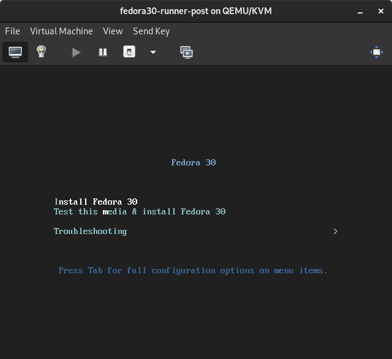This screenshot has width=392, height=359.
Task: Choose the Troubleshooting boot menu entry
Action: click(x=90, y=231)
